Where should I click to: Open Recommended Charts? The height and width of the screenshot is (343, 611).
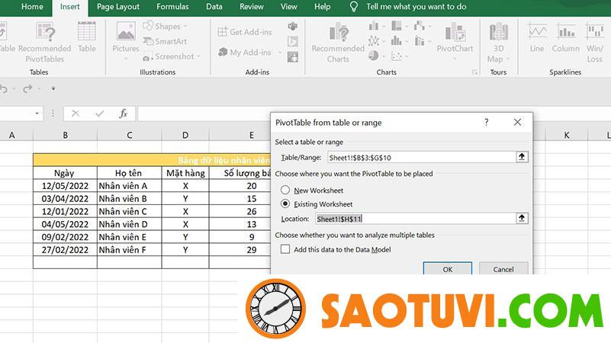point(338,42)
